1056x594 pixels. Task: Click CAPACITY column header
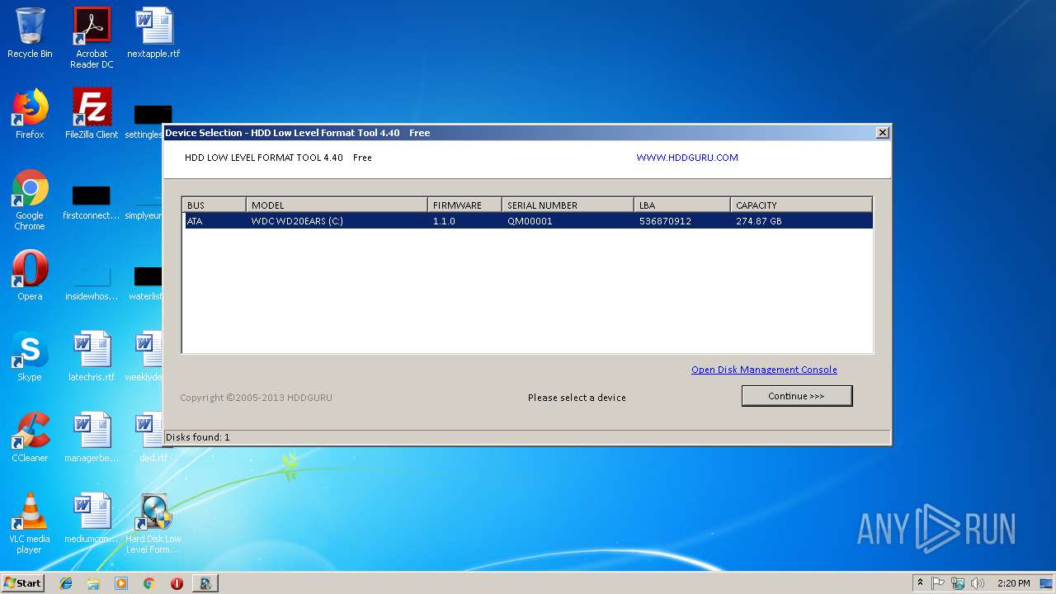coord(801,205)
